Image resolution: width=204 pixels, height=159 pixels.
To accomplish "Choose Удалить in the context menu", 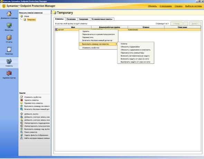I will (x=86, y=31).
